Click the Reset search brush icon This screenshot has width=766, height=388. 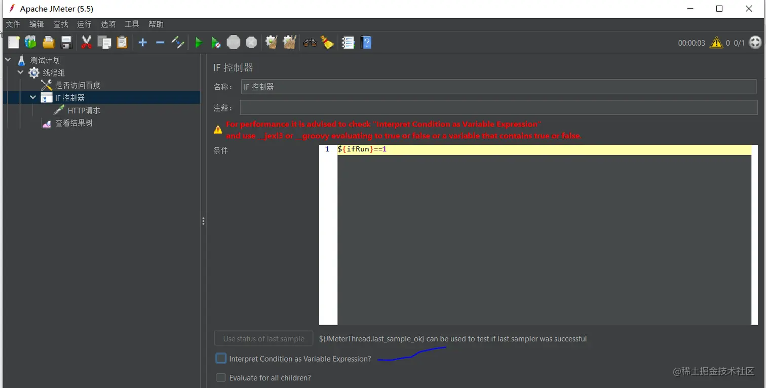coord(327,43)
